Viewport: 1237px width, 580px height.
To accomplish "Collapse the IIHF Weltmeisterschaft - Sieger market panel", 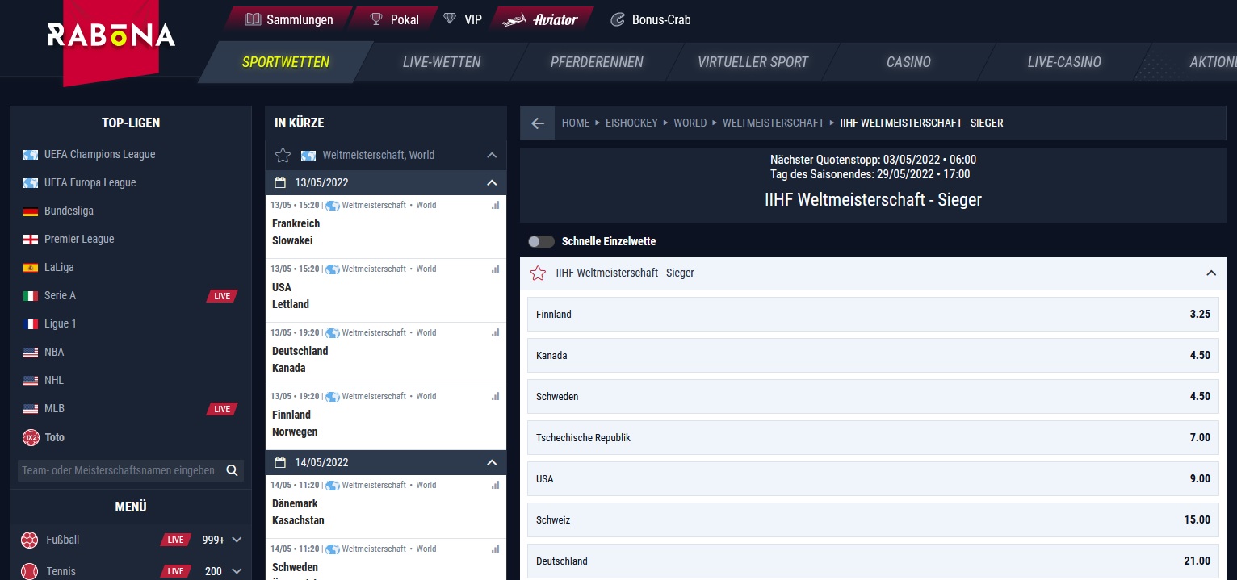I will point(1210,273).
